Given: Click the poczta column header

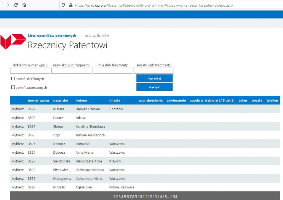Looking at the screenshot, I should coord(257,100).
